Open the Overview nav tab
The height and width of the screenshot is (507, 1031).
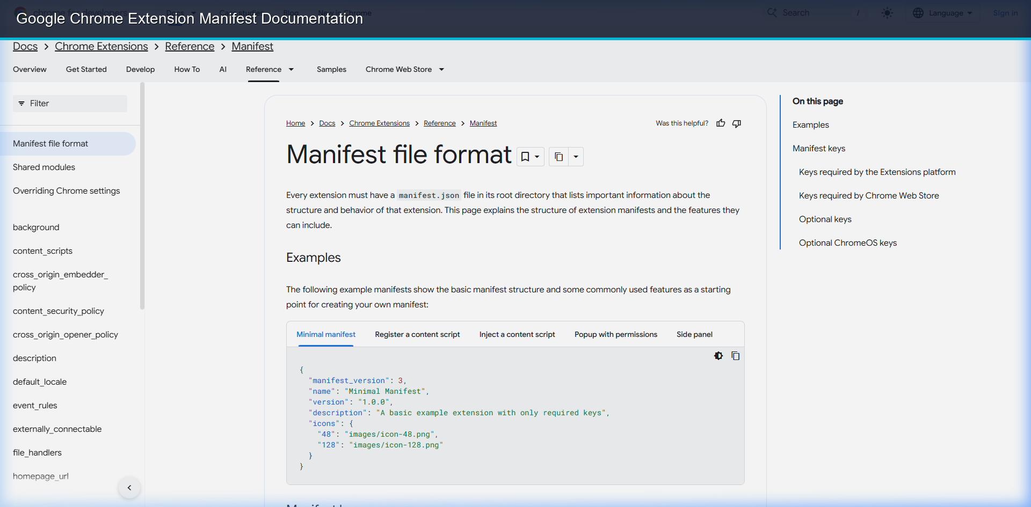[x=30, y=69]
